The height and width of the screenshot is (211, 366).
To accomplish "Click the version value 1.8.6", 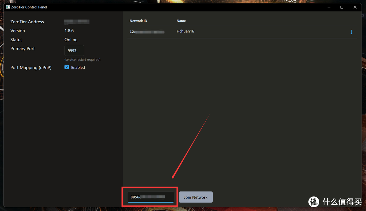I will coord(69,31).
